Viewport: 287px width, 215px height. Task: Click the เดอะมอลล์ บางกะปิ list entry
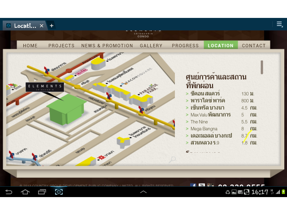211,136
